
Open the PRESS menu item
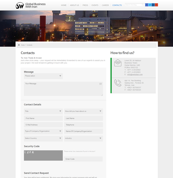[85, 5]
